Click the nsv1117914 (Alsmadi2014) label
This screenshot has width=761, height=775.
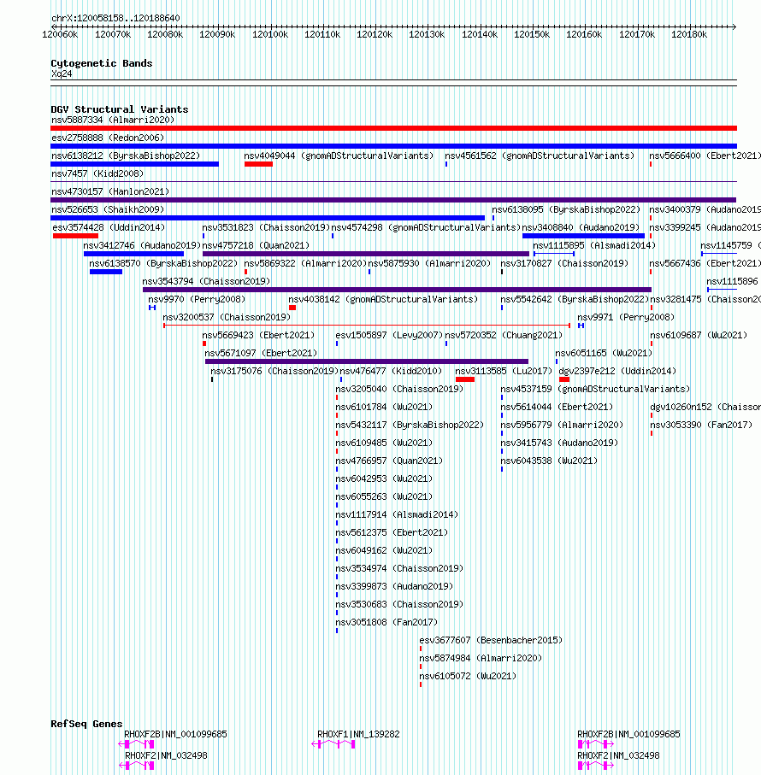(x=397, y=514)
